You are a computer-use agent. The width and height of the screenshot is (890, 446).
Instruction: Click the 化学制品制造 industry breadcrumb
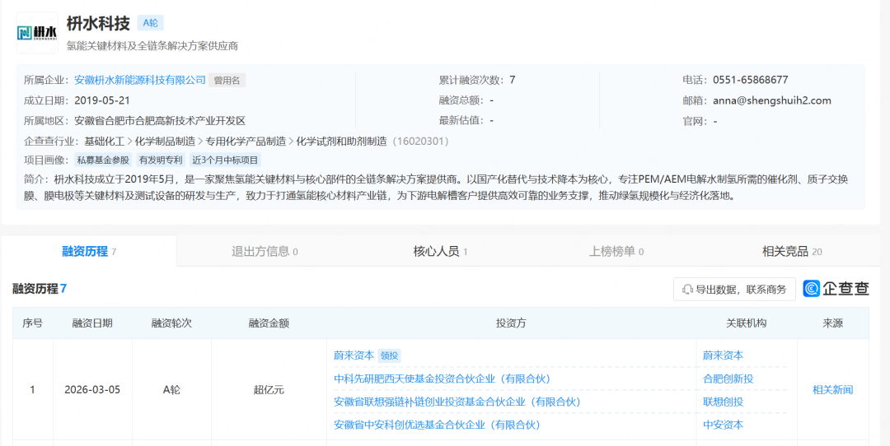[165, 141]
